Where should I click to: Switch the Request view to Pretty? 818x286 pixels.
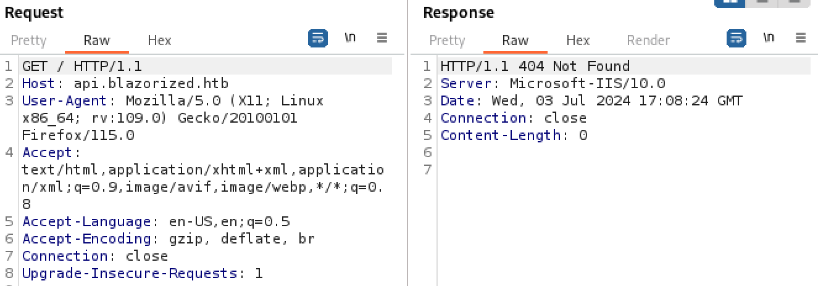click(29, 41)
